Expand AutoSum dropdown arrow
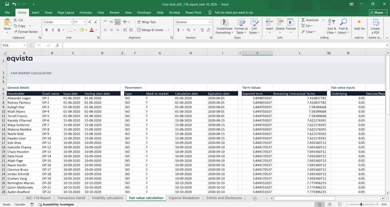The height and width of the screenshot is (207, 390). pyautogui.click(x=323, y=20)
